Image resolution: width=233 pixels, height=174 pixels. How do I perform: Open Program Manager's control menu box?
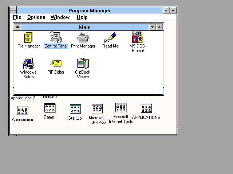(13, 11)
